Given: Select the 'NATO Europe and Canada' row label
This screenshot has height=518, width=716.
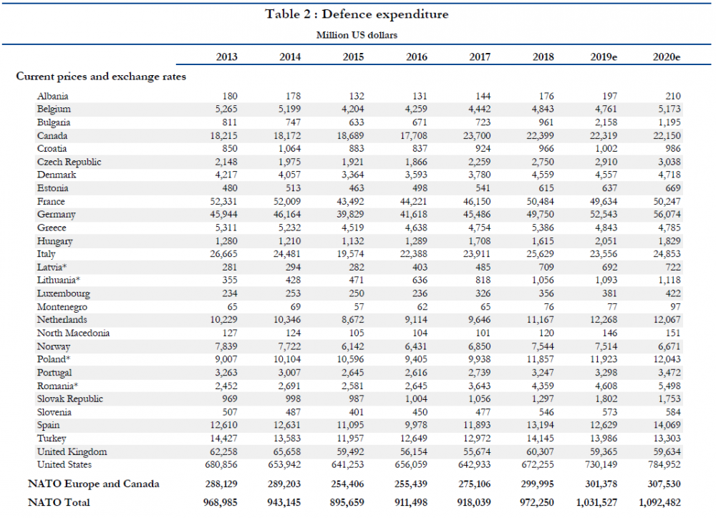Looking at the screenshot, I should (x=93, y=484).
